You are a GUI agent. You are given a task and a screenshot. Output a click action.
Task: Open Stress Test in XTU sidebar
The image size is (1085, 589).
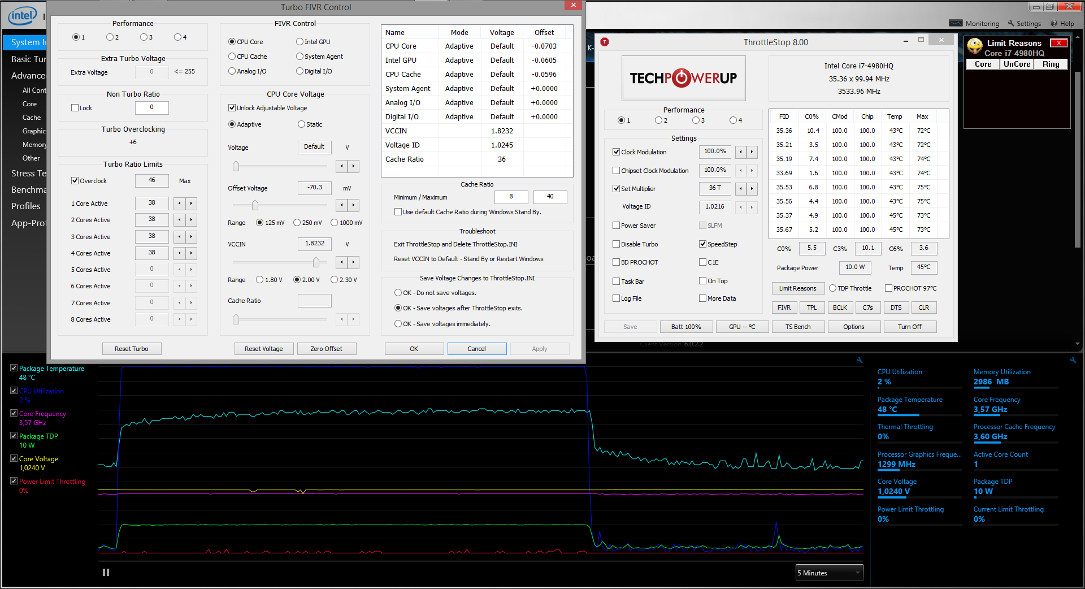pyautogui.click(x=28, y=174)
